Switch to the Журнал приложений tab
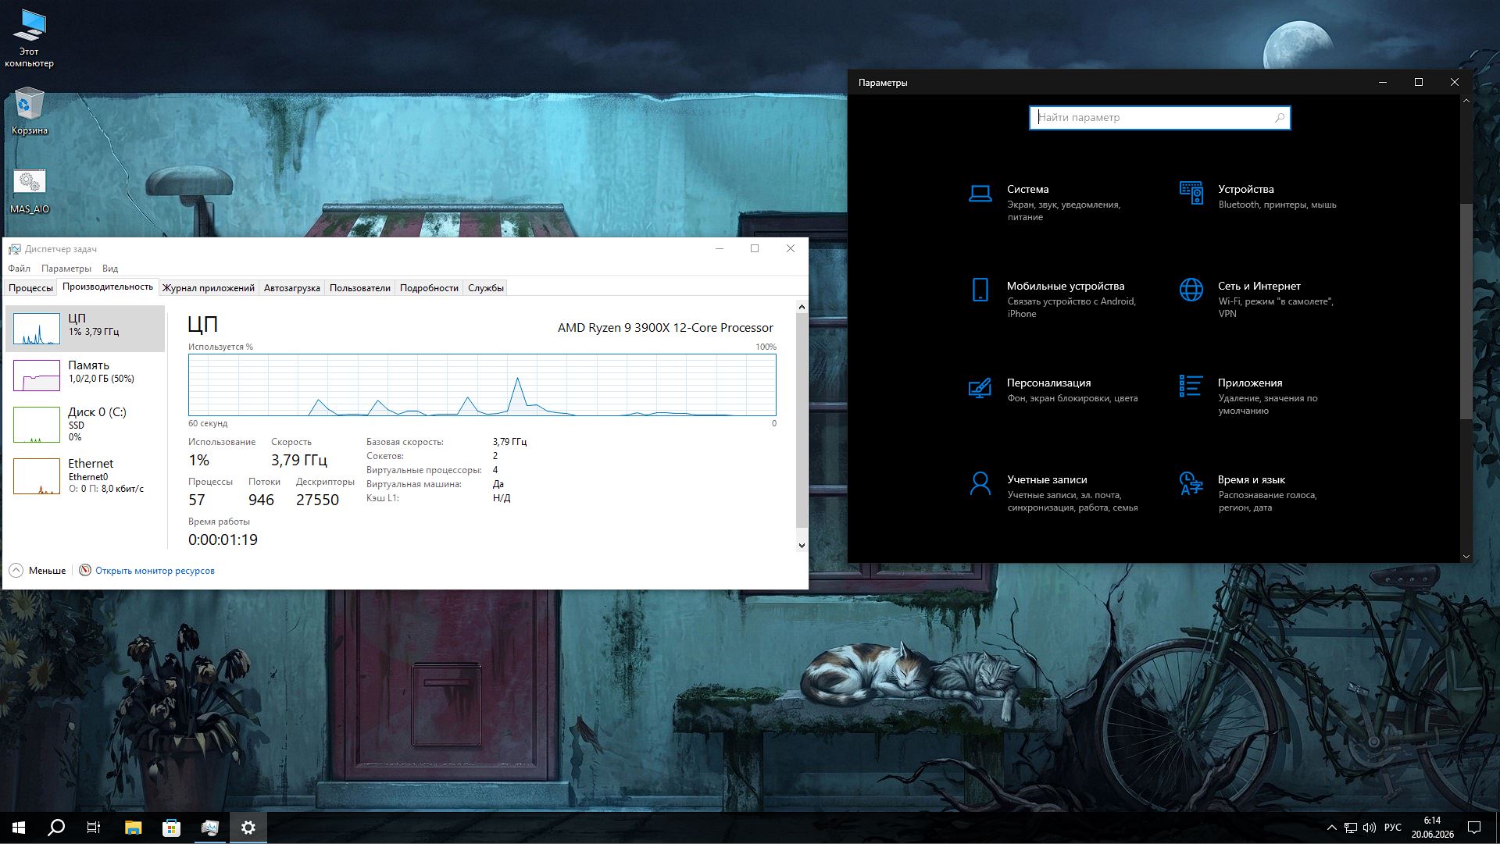Screen dimensions: 1500x844 click(x=209, y=288)
